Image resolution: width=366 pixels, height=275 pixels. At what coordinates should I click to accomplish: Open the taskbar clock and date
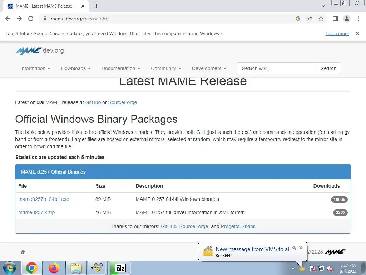coord(348,268)
